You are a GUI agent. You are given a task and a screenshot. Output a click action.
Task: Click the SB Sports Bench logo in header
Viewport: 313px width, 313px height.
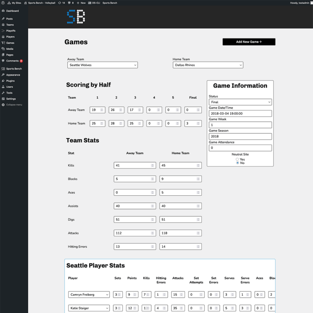(x=76, y=16)
